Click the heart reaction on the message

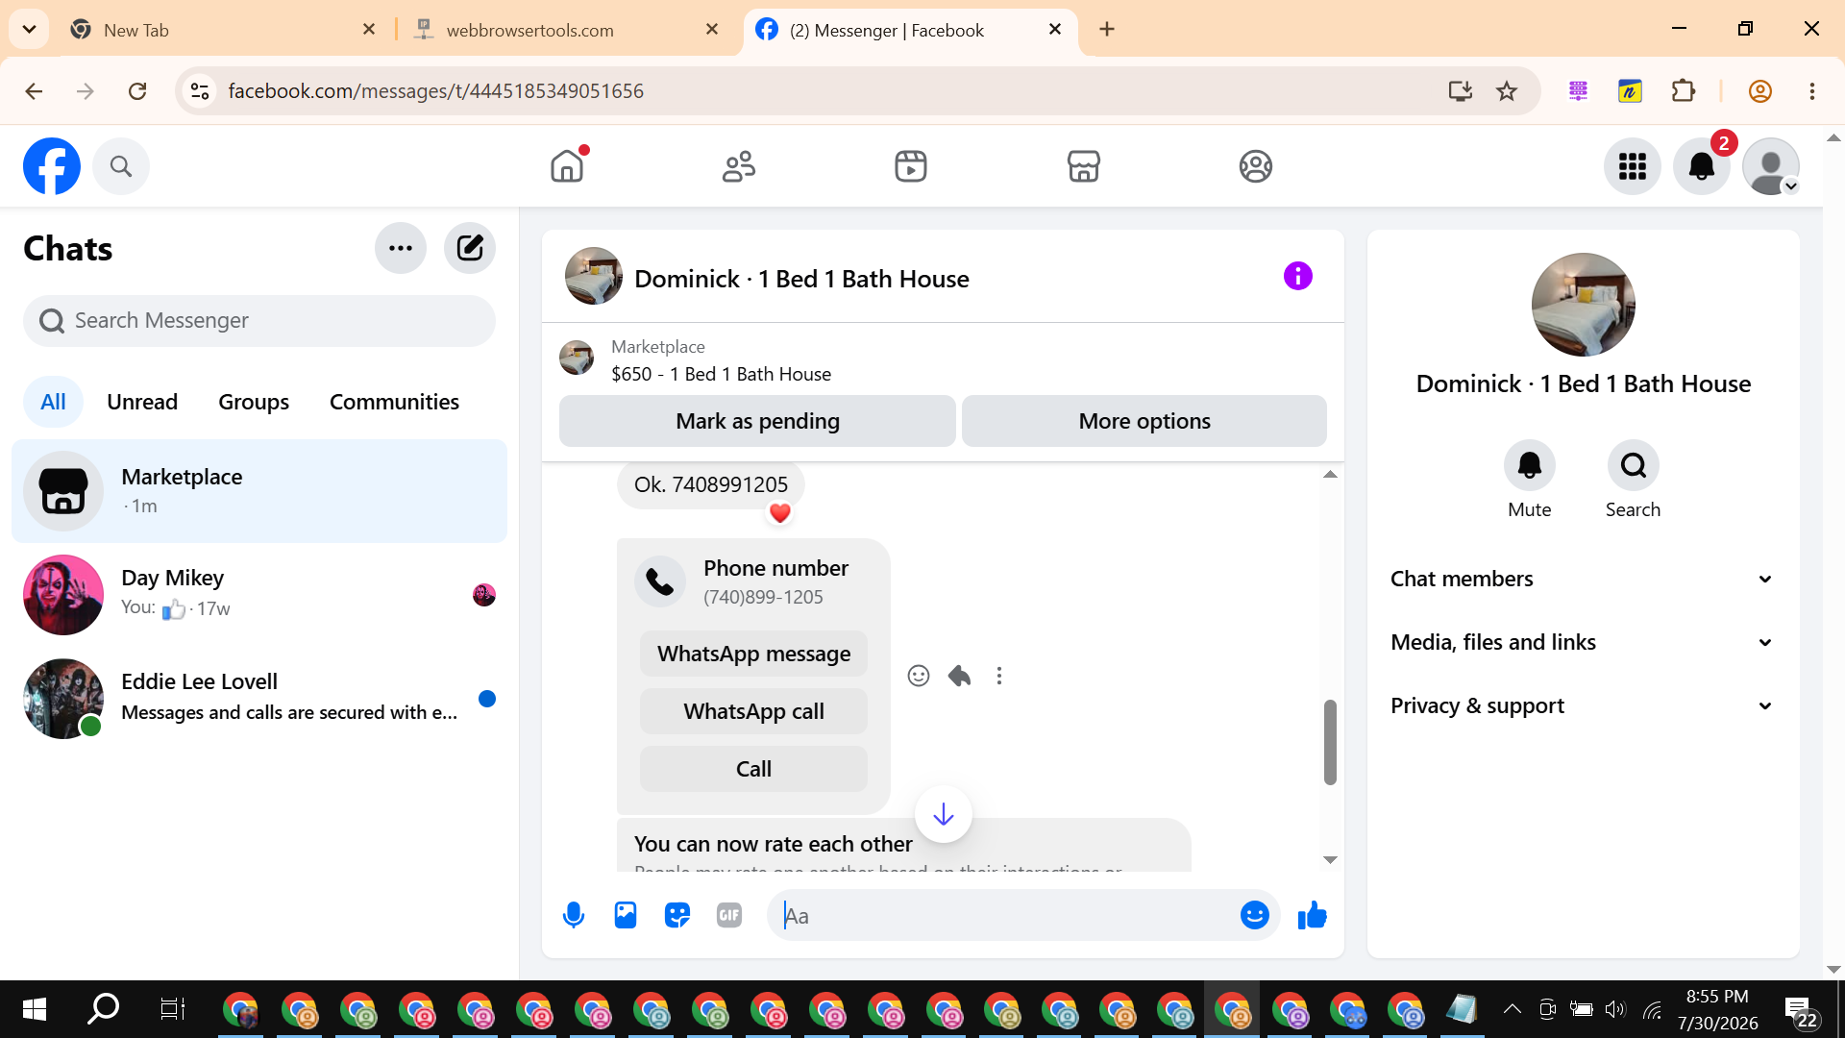click(x=780, y=513)
